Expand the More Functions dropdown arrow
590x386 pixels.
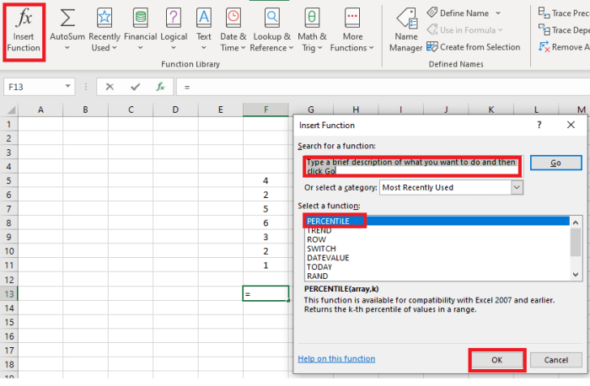pyautogui.click(x=372, y=48)
